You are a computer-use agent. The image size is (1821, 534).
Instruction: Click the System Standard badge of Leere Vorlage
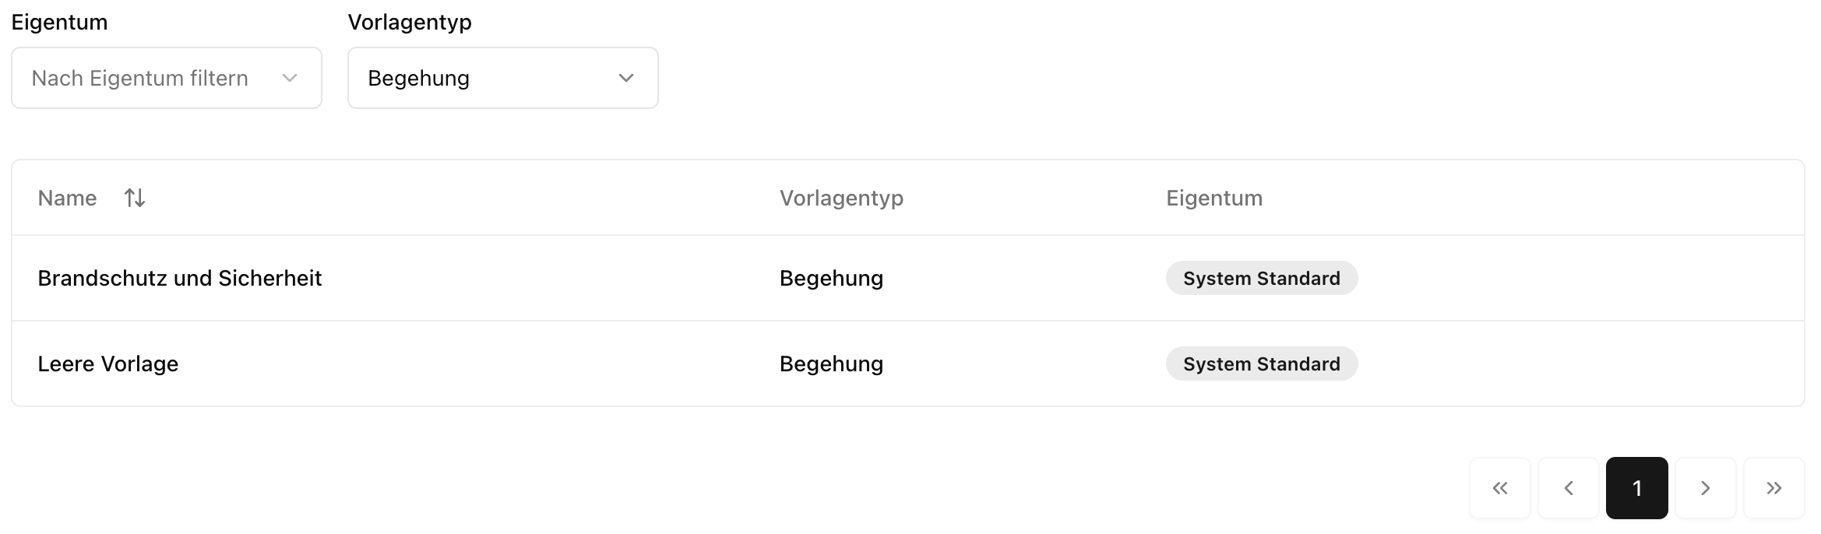[x=1261, y=364]
